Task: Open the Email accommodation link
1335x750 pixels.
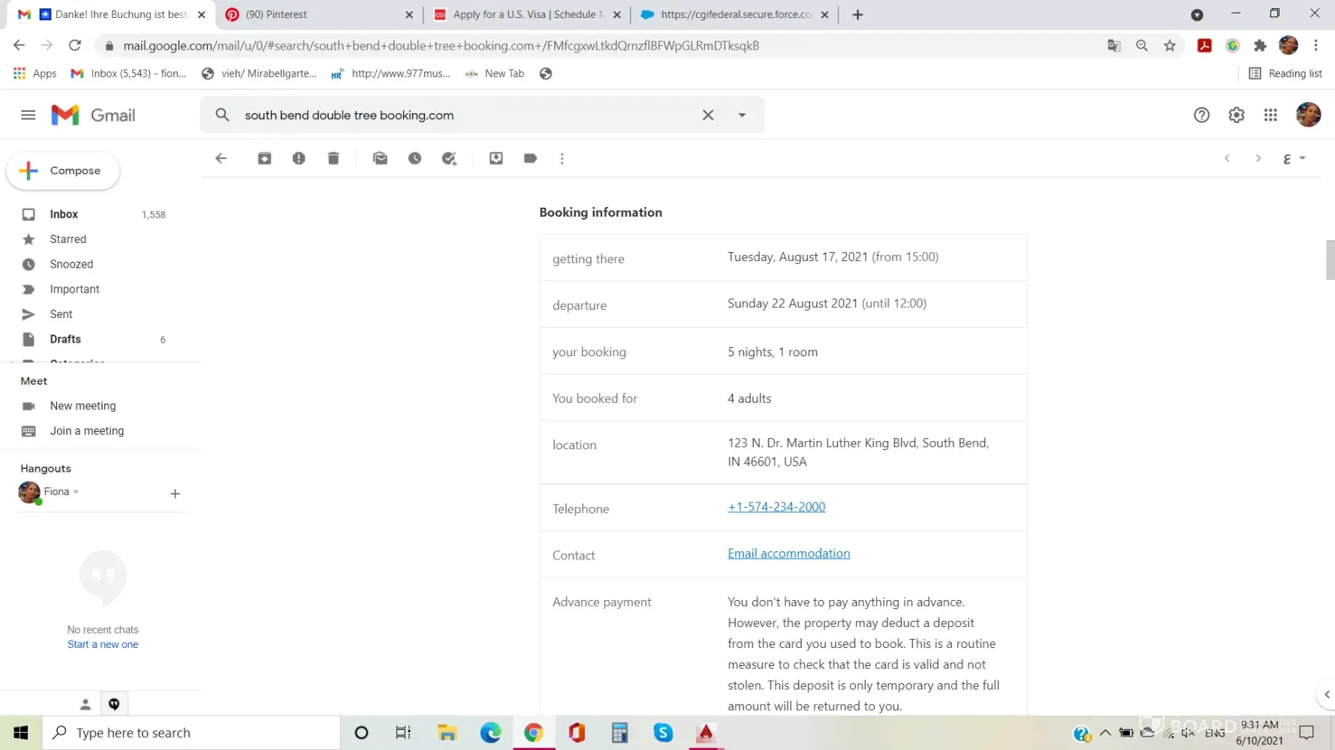Action: 788,553
